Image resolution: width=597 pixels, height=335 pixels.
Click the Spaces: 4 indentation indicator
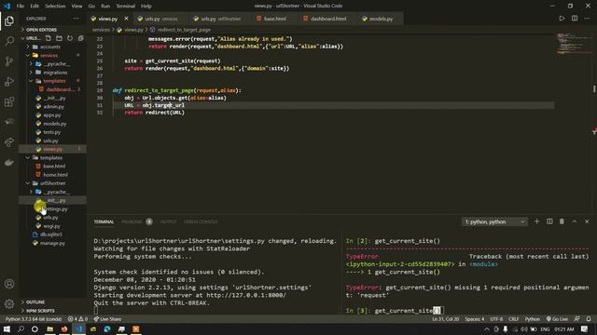tap(475, 319)
